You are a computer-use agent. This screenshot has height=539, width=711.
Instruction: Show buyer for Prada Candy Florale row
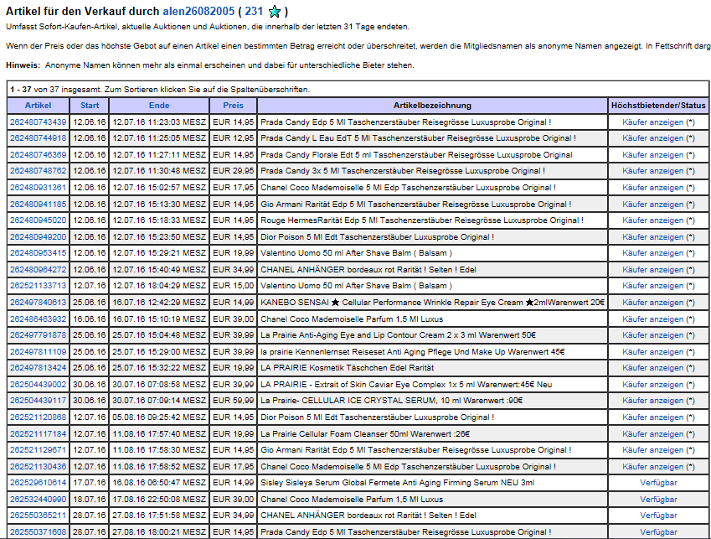(652, 155)
